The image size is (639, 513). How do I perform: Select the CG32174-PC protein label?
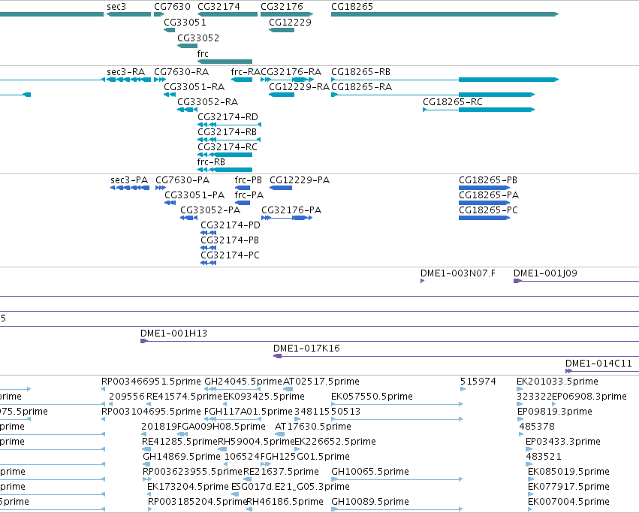tap(230, 255)
